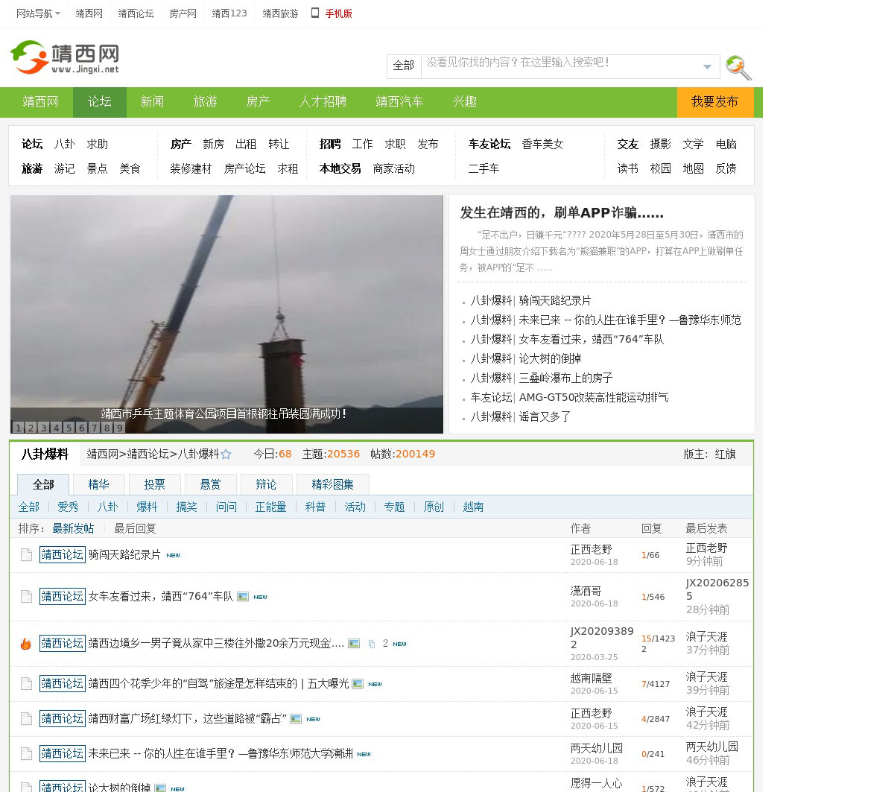This screenshot has width=894, height=792.
Task: Sort threads by 最新发帖
Action: click(73, 528)
